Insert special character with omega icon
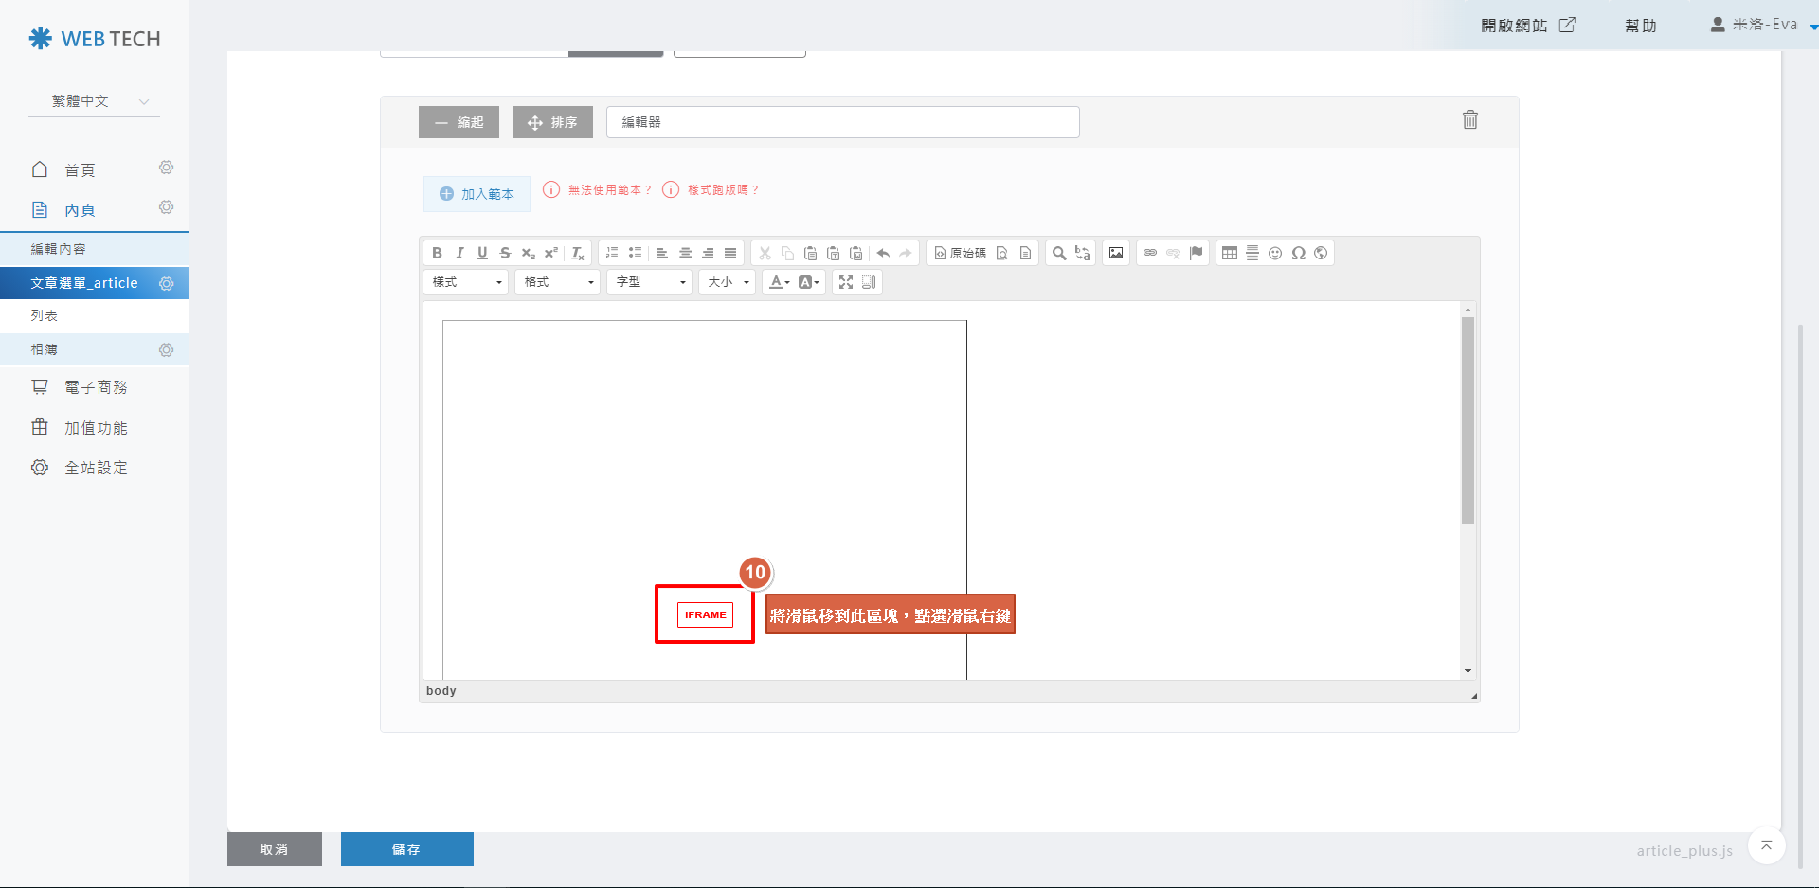This screenshot has height=888, width=1819. [x=1298, y=253]
